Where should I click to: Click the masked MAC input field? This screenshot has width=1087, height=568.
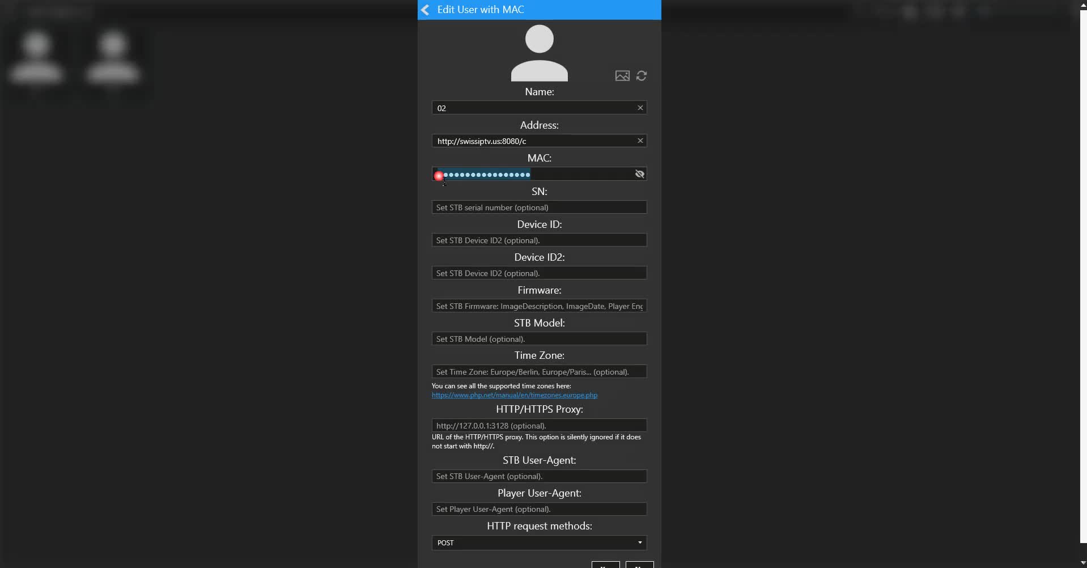578,174
